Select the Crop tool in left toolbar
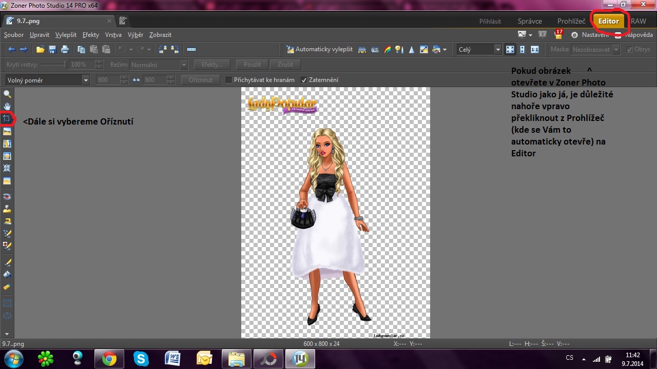This screenshot has width=657, height=369. (x=7, y=119)
